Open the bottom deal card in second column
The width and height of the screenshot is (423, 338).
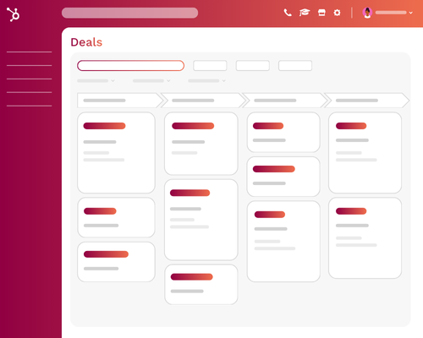coord(201,285)
